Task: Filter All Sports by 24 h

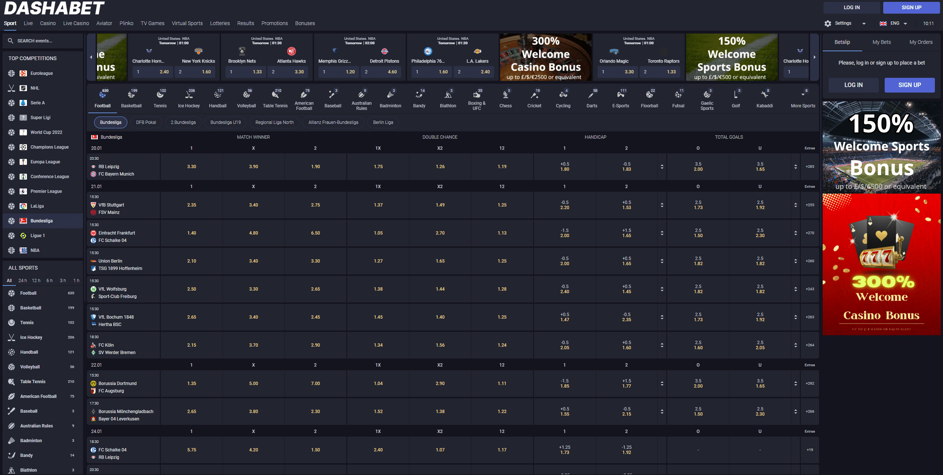Action: pyautogui.click(x=23, y=281)
